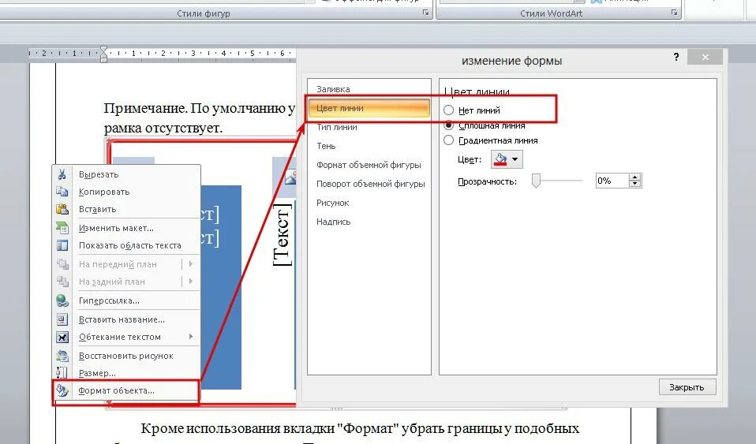Click the Примечание paragraph text in document

(x=200, y=118)
